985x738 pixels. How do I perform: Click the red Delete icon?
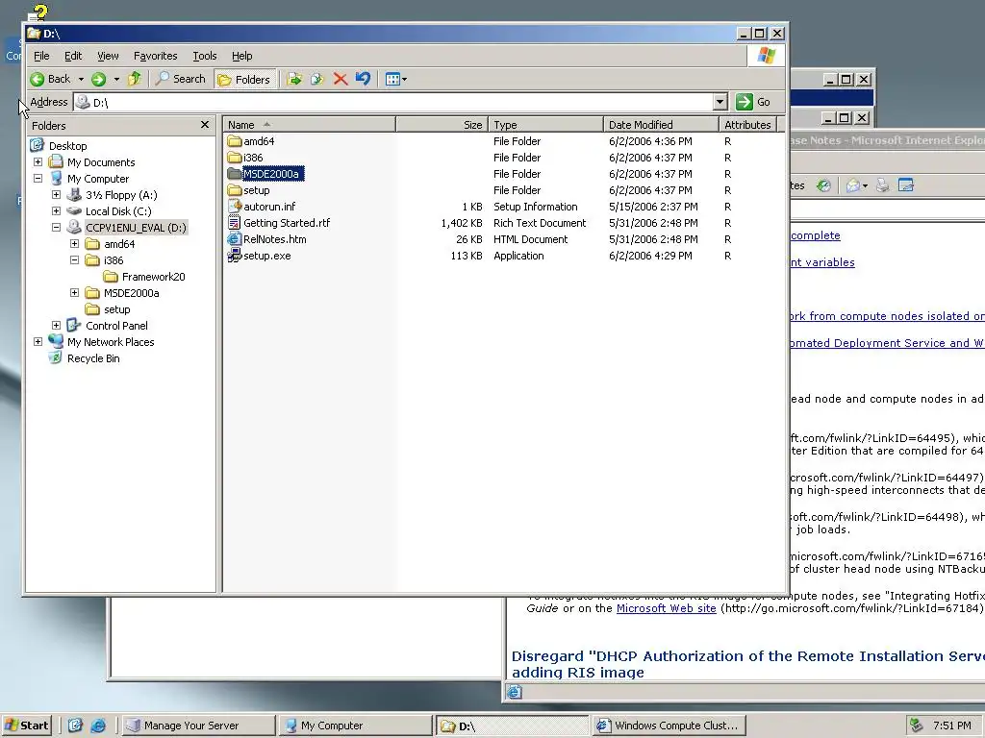click(341, 79)
